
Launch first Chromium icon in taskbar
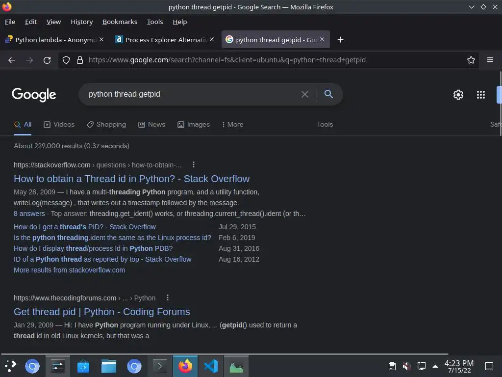32,366
